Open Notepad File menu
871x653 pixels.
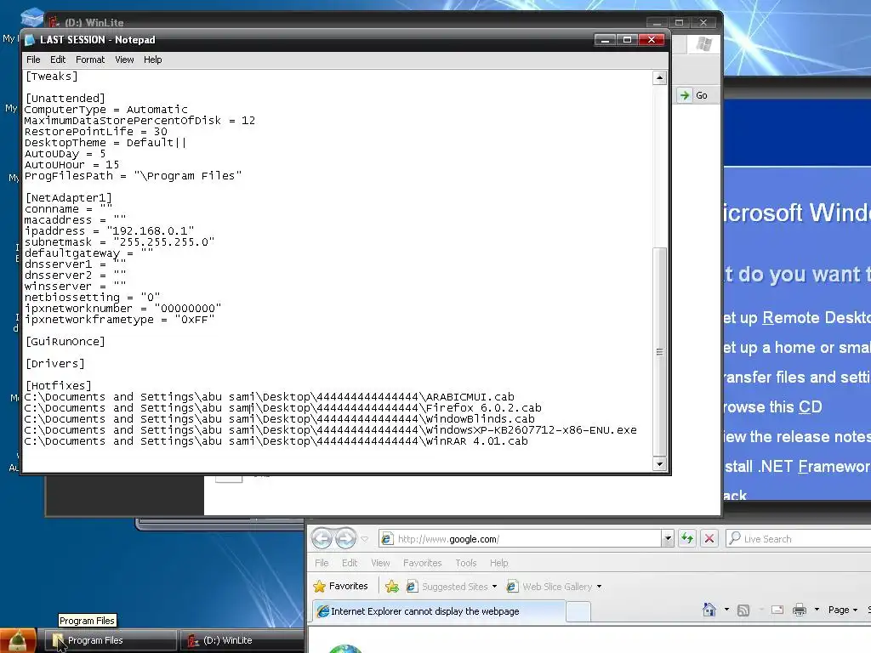(x=33, y=60)
